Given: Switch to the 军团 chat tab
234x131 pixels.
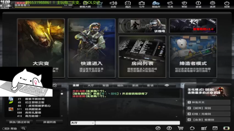Looking at the screenshot, I should (106, 85).
